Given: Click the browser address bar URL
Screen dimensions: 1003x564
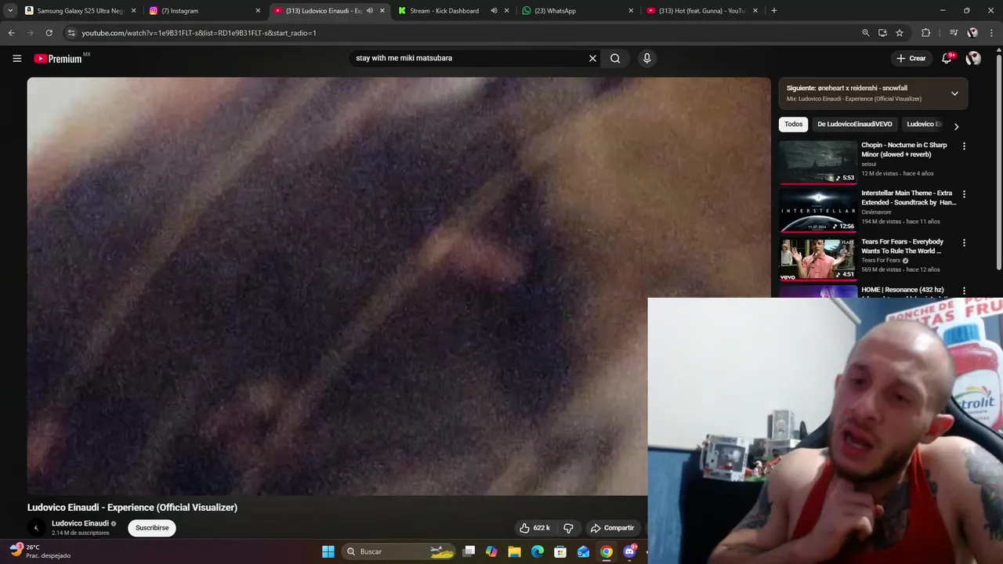Looking at the screenshot, I should pos(199,33).
